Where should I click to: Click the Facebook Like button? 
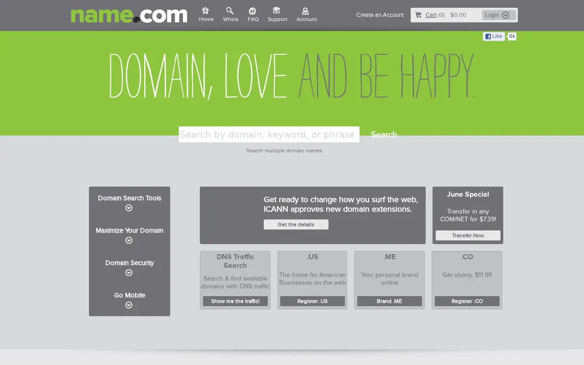point(494,36)
